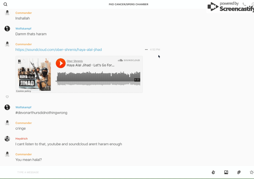254x179 pixels.
Task: Click Heydrich's profile avatar
Action: coord(7,139)
